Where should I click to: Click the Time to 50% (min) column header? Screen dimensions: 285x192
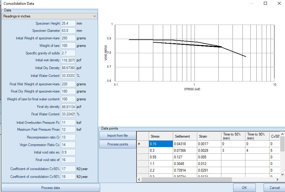[233, 136]
